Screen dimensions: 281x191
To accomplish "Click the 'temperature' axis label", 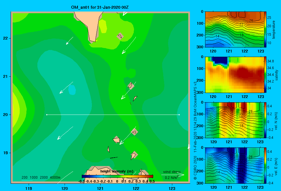I will [274, 29].
